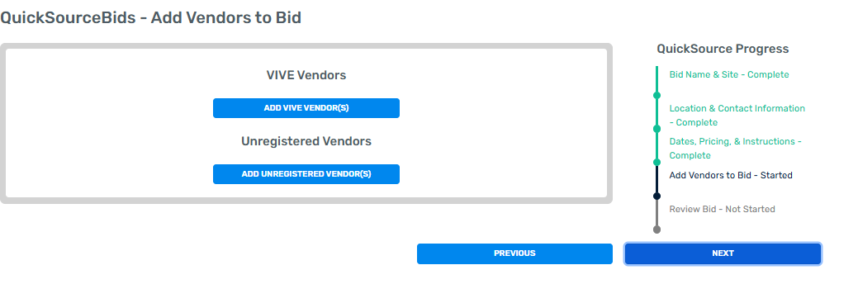Jump to Dates, Pricing, & Instructions step
The width and height of the screenshot is (858, 303).
[x=736, y=149]
